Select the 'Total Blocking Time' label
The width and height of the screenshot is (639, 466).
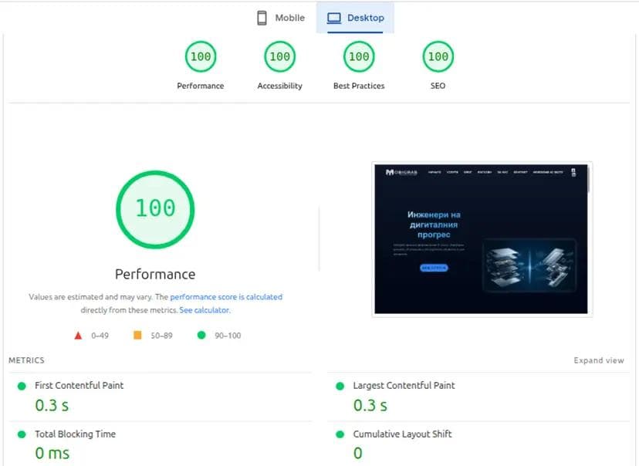[76, 434]
